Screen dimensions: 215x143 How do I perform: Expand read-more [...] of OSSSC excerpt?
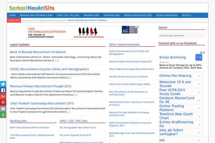coord(70,78)
